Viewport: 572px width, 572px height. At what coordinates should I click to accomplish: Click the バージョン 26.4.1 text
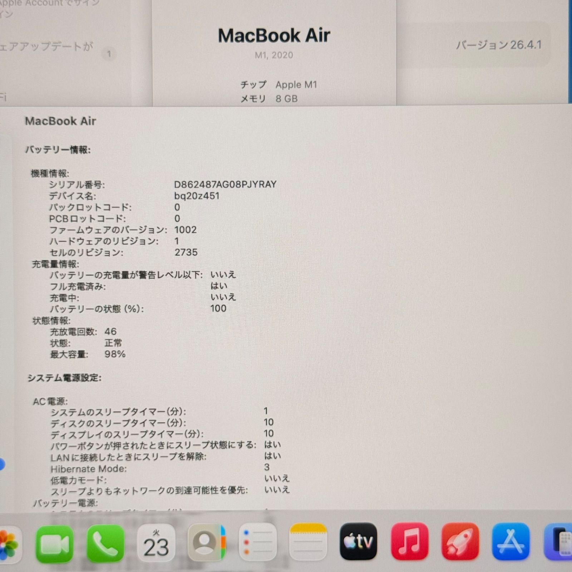(x=499, y=45)
